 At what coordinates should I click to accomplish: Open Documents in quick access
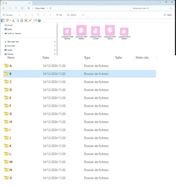11,46
